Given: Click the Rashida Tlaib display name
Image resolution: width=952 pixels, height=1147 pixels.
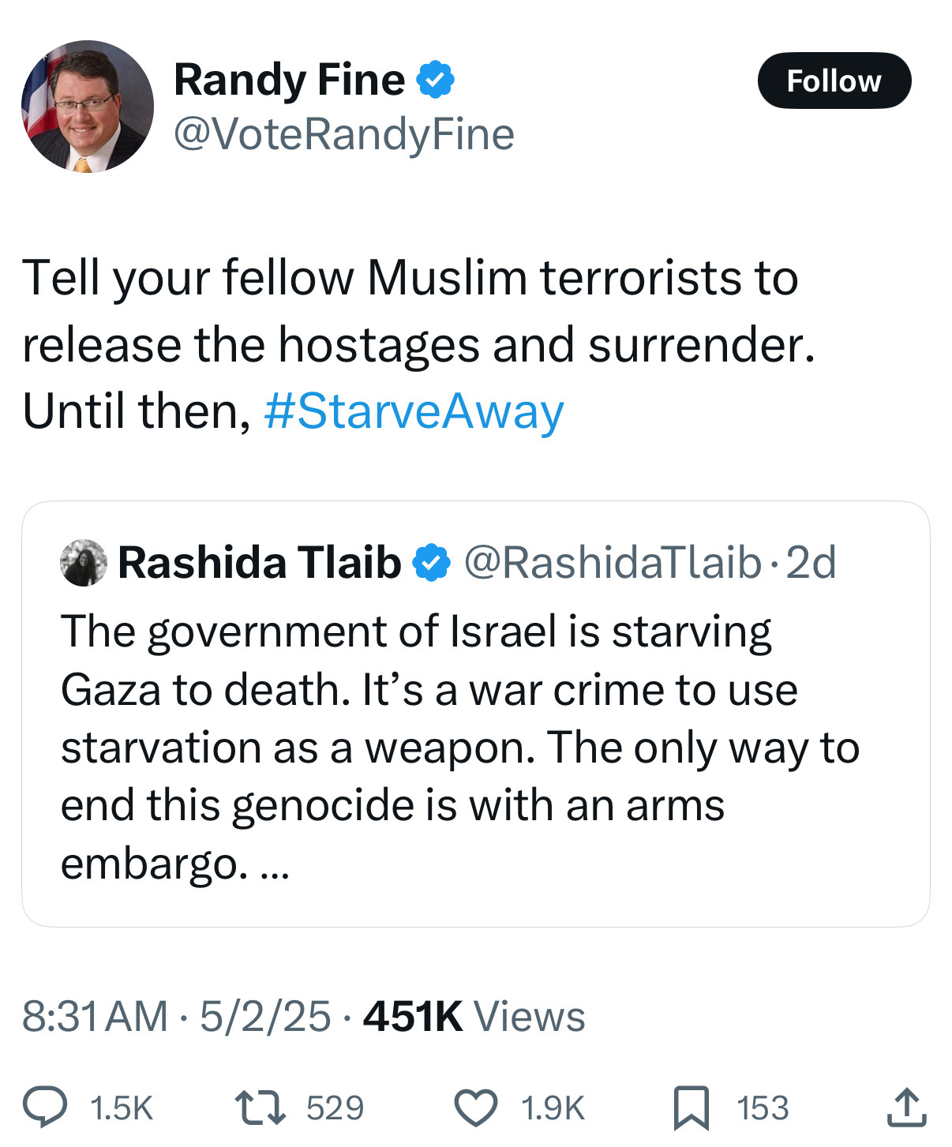Looking at the screenshot, I should tap(260, 563).
